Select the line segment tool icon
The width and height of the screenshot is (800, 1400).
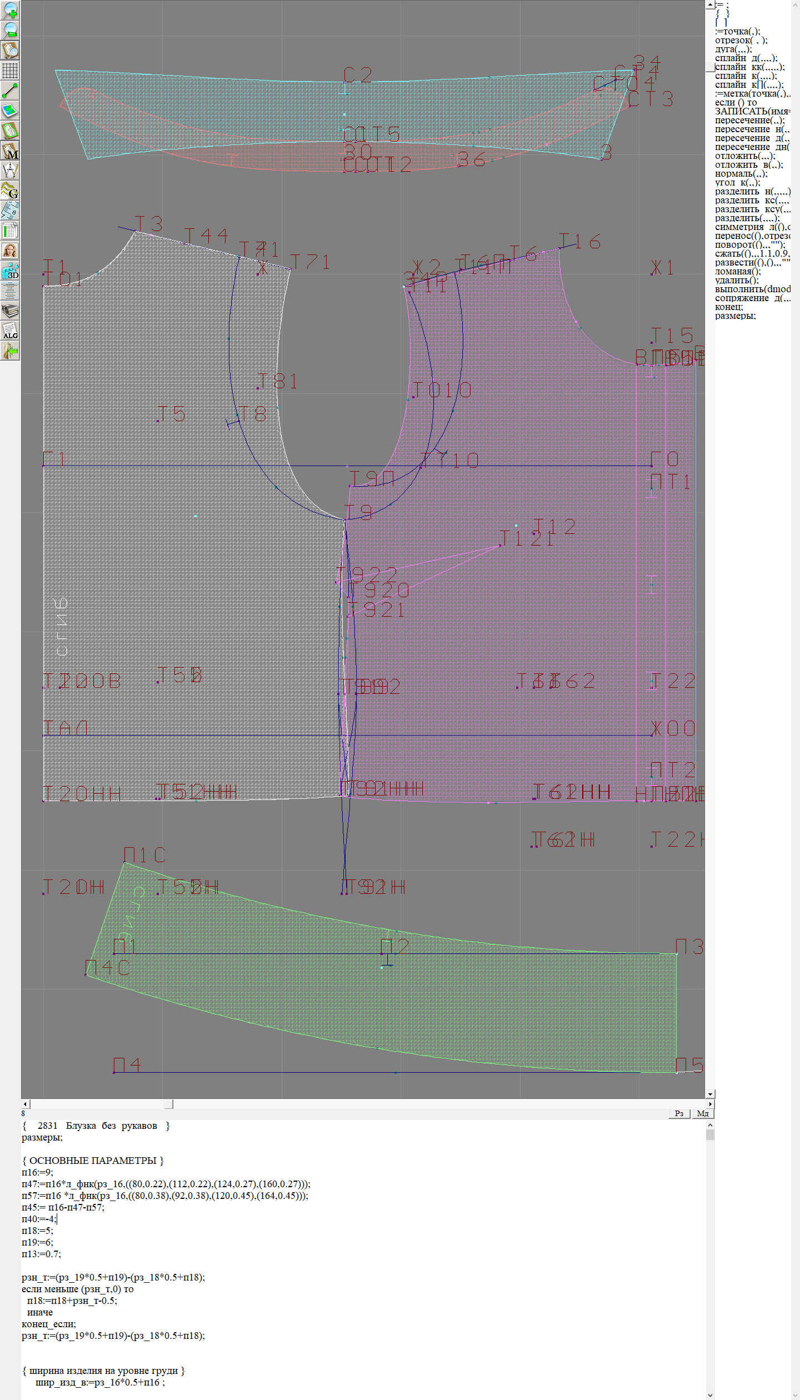tap(11, 91)
